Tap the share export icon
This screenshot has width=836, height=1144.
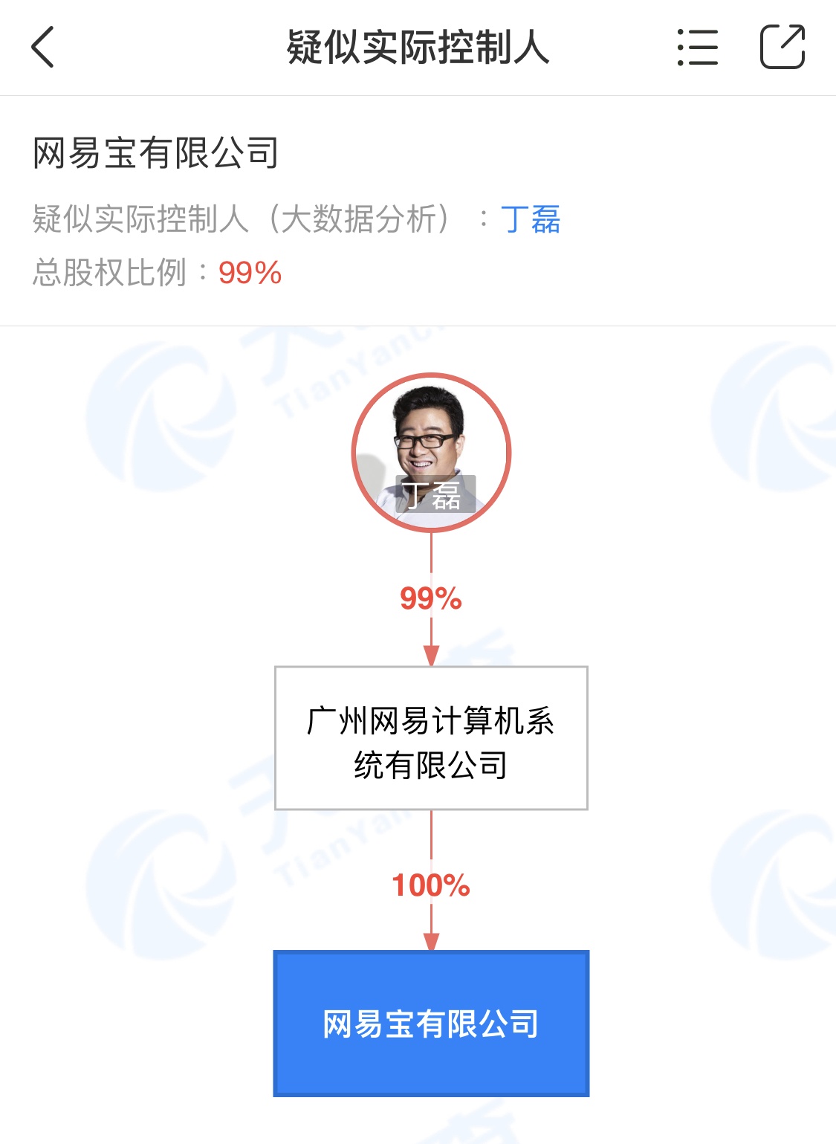click(x=782, y=47)
